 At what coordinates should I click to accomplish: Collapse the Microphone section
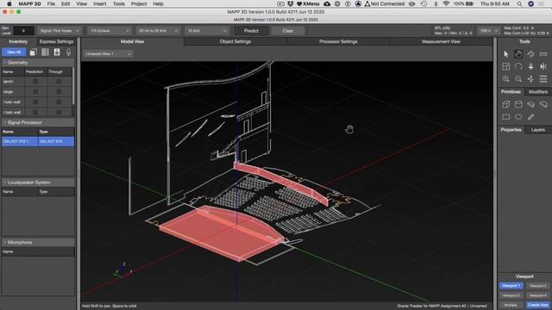(5, 243)
